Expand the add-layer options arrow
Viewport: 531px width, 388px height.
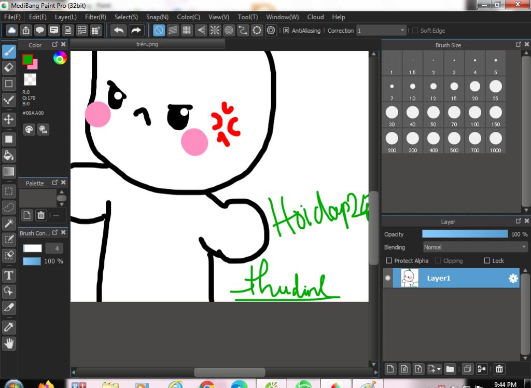pyautogui.click(x=439, y=369)
